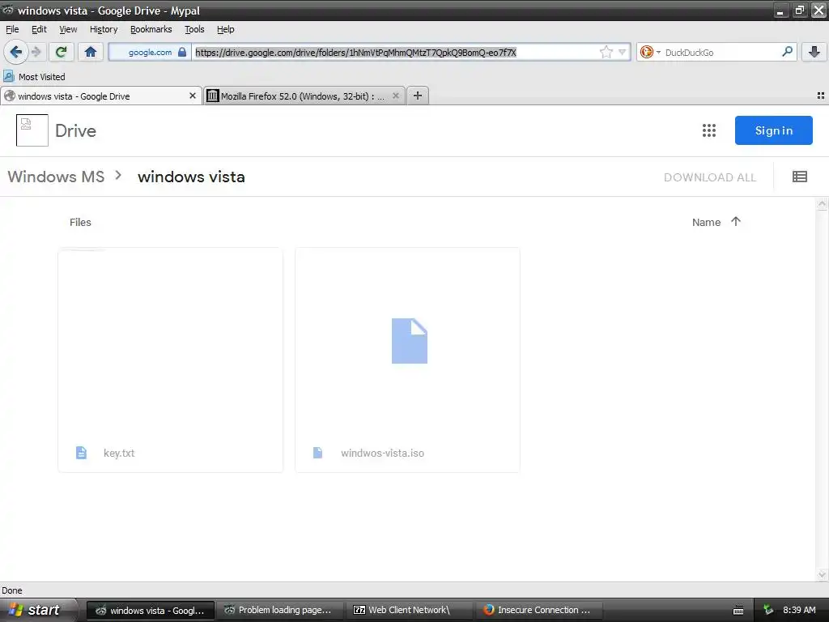Click the large windwos-vista.iso file thumbnail icon
829x622 pixels.
(409, 341)
